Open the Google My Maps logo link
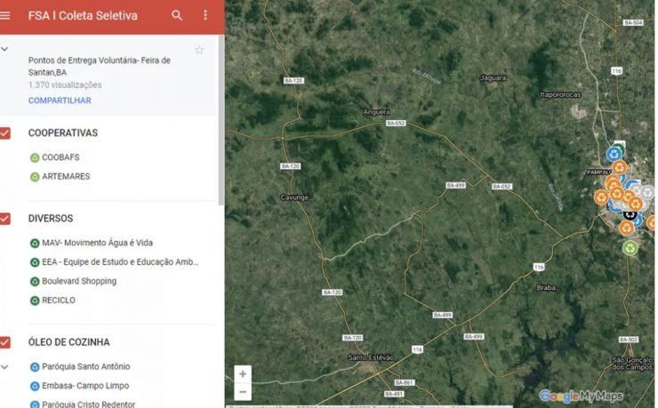 (x=582, y=396)
